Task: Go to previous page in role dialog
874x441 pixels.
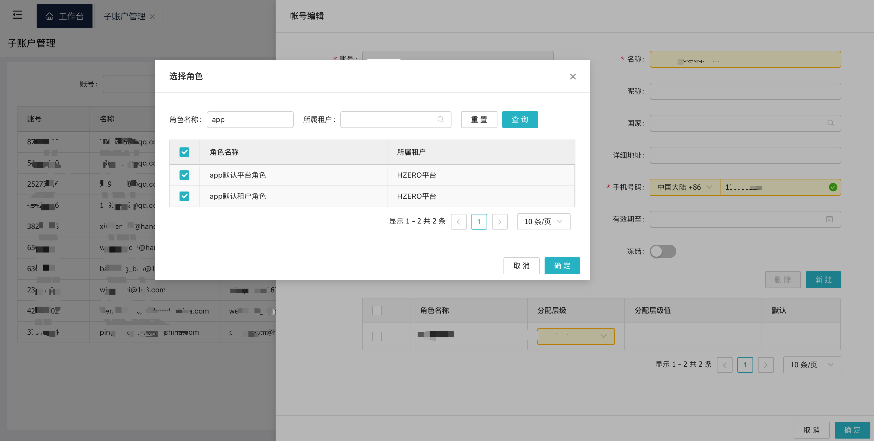Action: tap(458, 221)
